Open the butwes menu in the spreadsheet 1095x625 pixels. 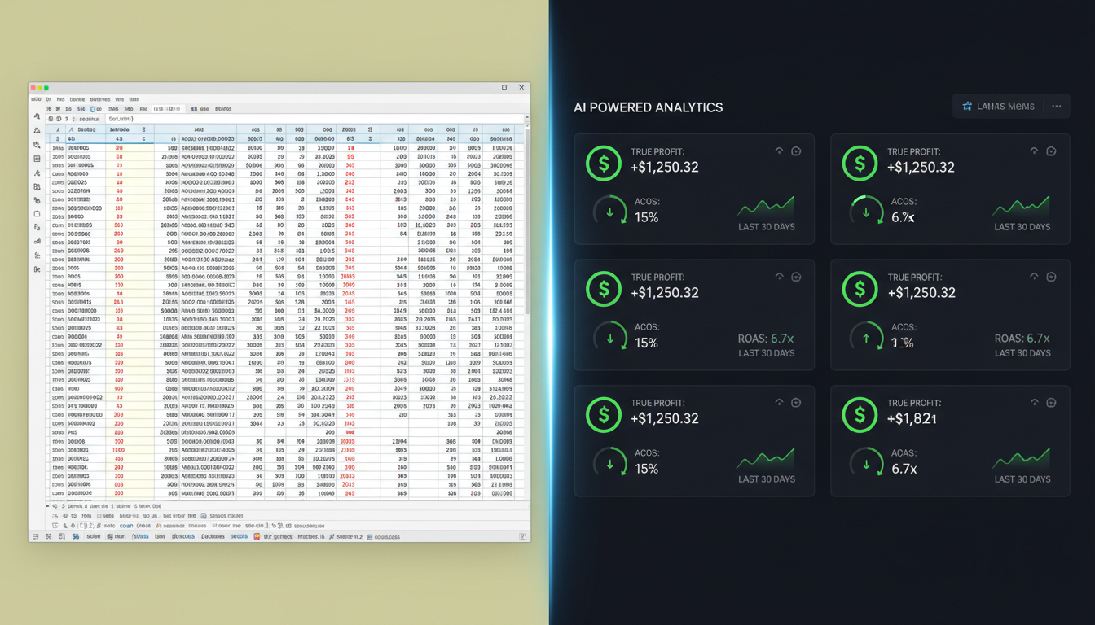click(99, 99)
